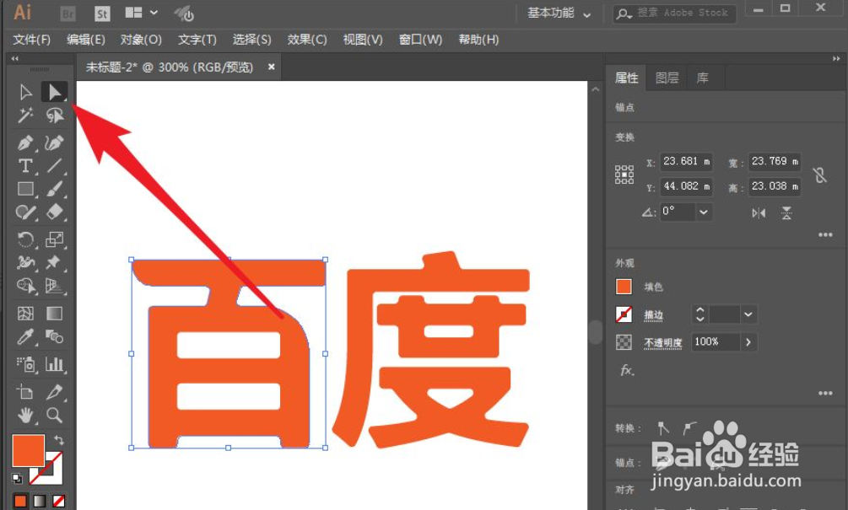Collapse the right panel dock
This screenshot has width=848, height=510.
[836, 58]
